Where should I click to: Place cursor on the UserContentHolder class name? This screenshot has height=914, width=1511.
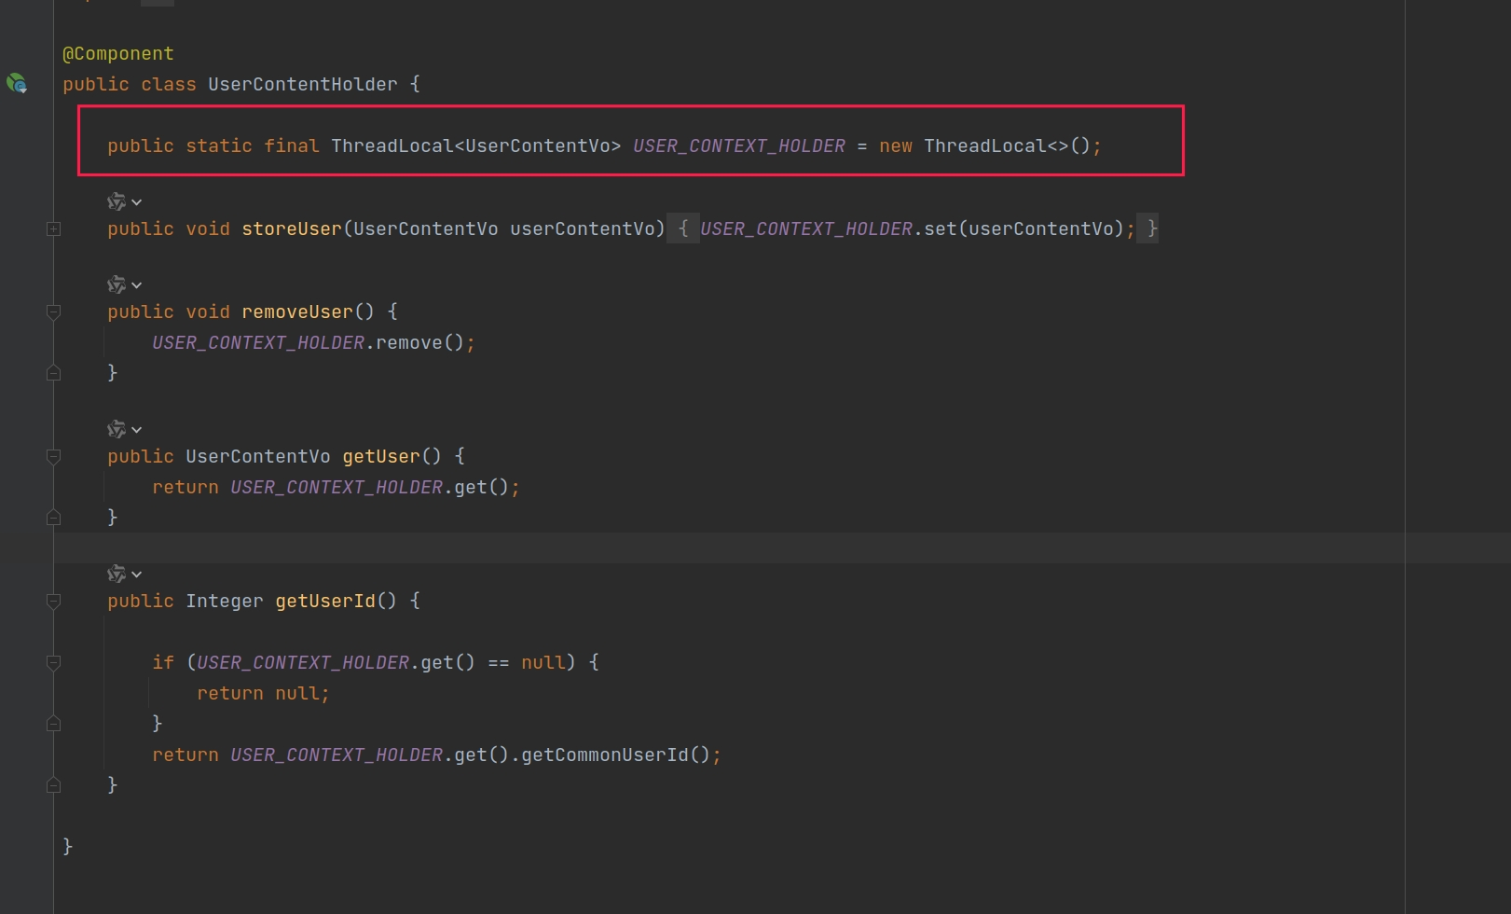tap(302, 85)
